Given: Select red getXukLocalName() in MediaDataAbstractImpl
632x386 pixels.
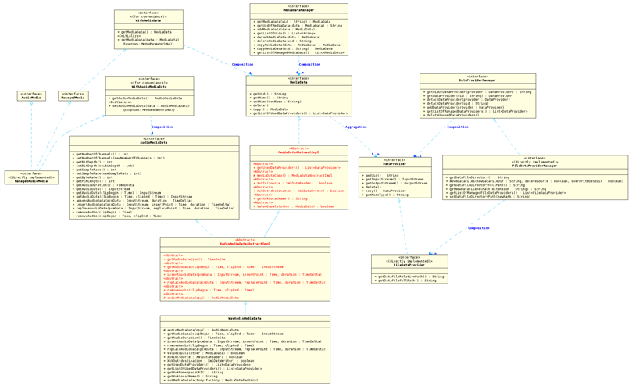Looking at the screenshot, I should point(280,198).
